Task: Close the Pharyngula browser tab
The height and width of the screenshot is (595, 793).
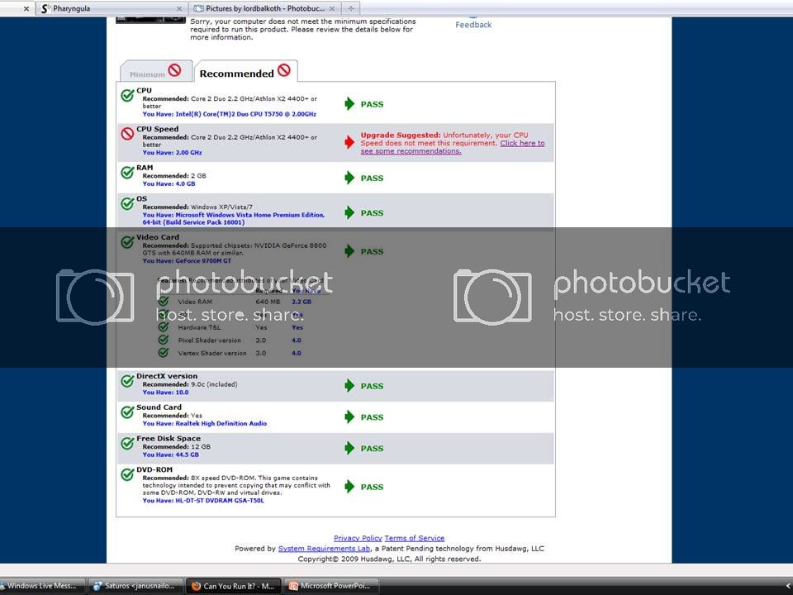Action: (179, 8)
